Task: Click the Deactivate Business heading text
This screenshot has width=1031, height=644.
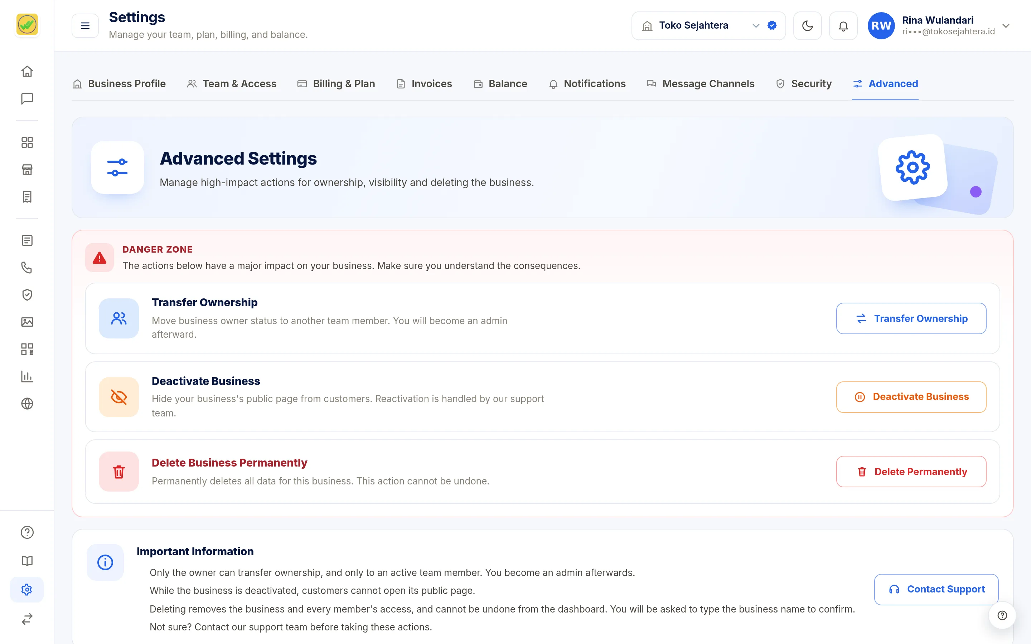Action: (x=206, y=381)
